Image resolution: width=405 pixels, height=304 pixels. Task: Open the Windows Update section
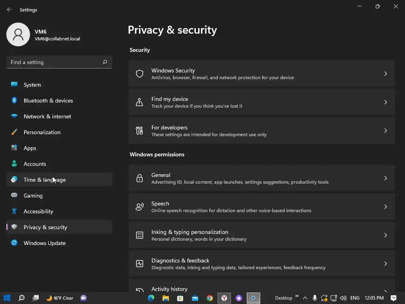tap(44, 243)
